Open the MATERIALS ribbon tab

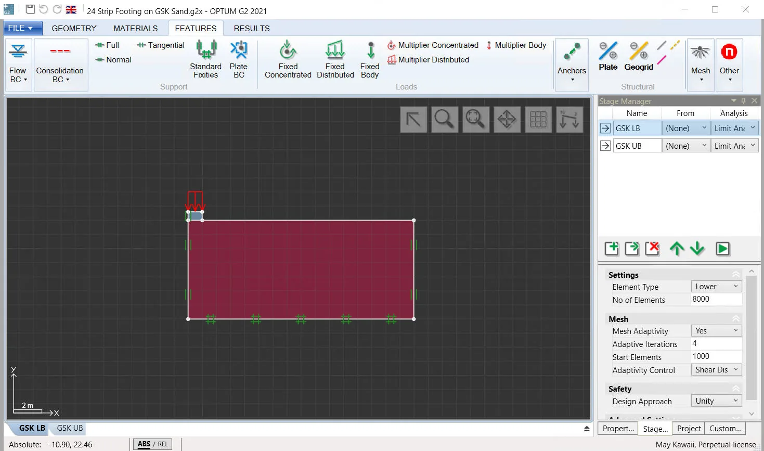(136, 28)
